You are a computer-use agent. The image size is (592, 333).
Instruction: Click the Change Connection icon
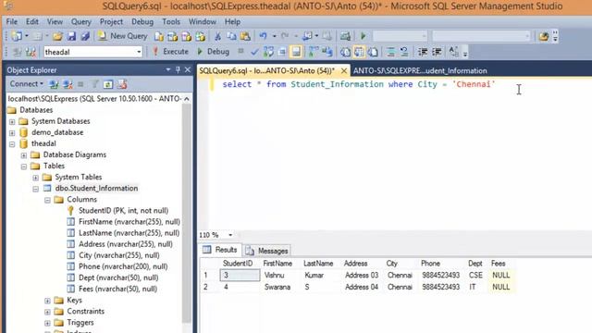coord(31,52)
